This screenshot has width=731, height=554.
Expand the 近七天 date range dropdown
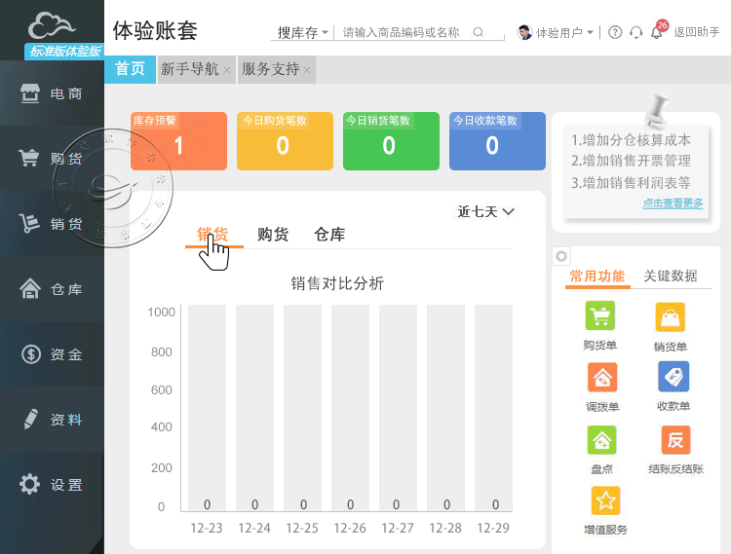[x=485, y=211]
